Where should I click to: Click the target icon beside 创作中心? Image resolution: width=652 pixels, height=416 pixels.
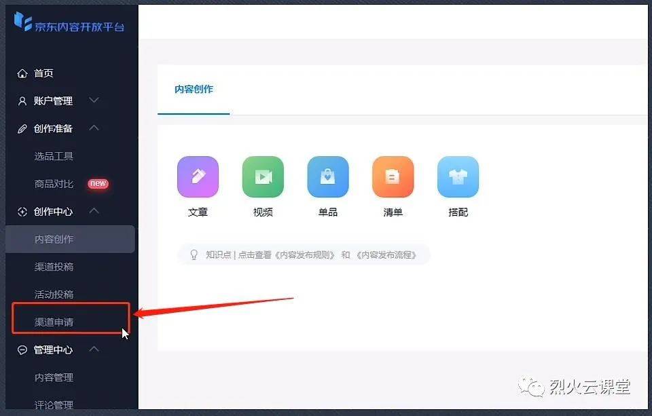(x=22, y=212)
